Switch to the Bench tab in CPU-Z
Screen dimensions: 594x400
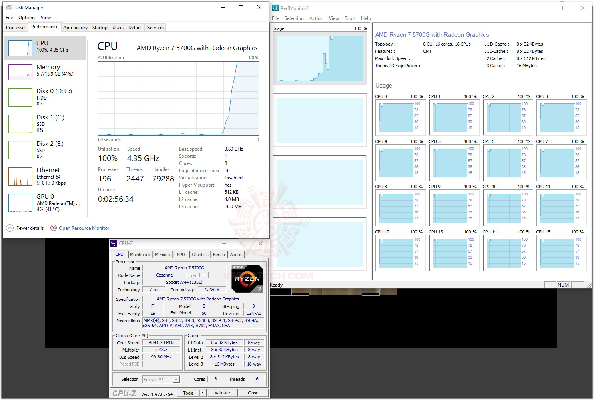[219, 255]
